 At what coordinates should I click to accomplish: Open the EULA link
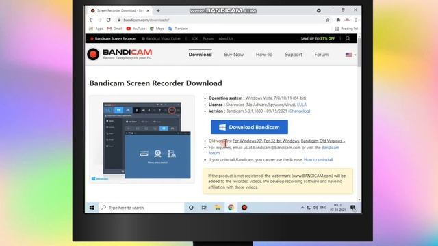pos(302,105)
